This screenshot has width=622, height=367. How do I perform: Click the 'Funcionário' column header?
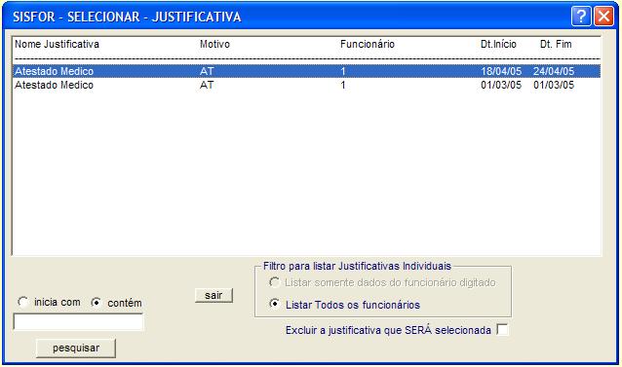pyautogui.click(x=368, y=44)
